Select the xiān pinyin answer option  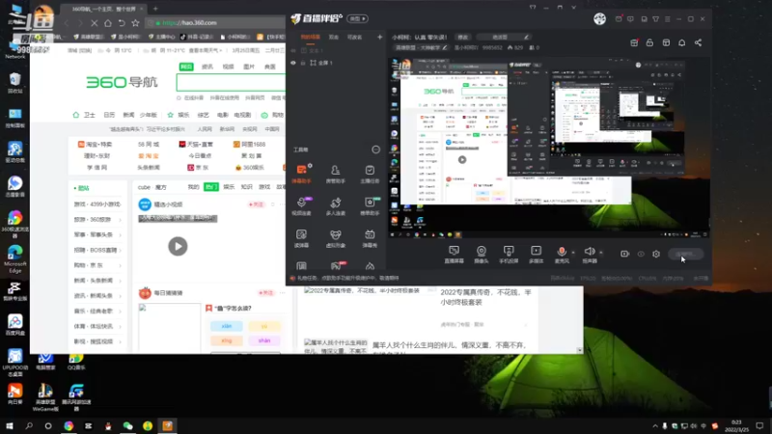[227, 326]
